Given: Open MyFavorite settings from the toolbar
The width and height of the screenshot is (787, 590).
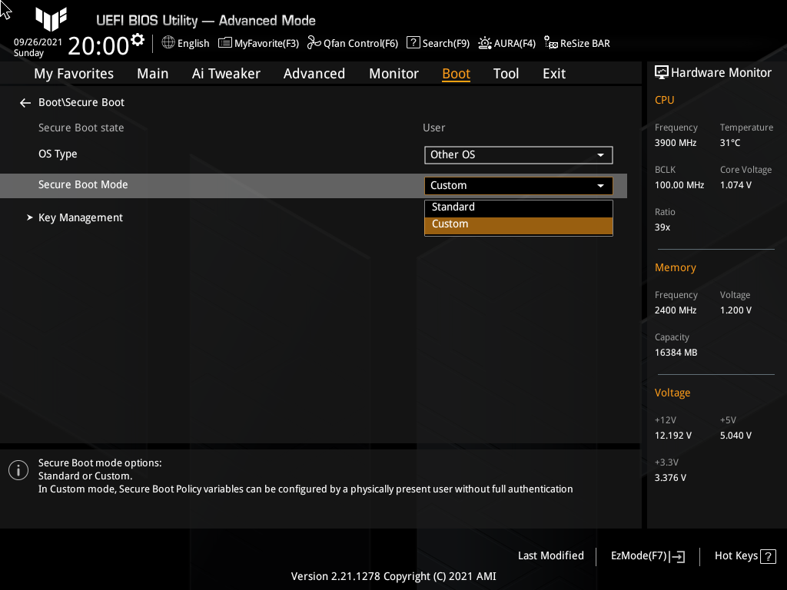Looking at the screenshot, I should click(258, 43).
